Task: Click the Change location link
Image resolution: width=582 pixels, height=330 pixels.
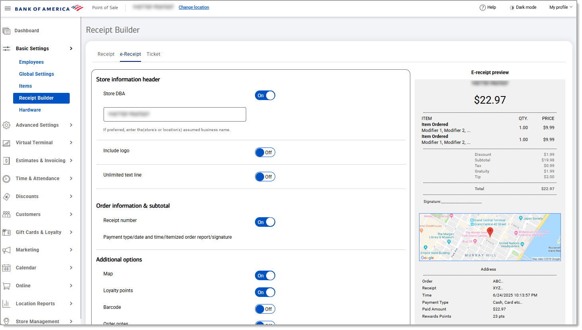Action: point(194,8)
